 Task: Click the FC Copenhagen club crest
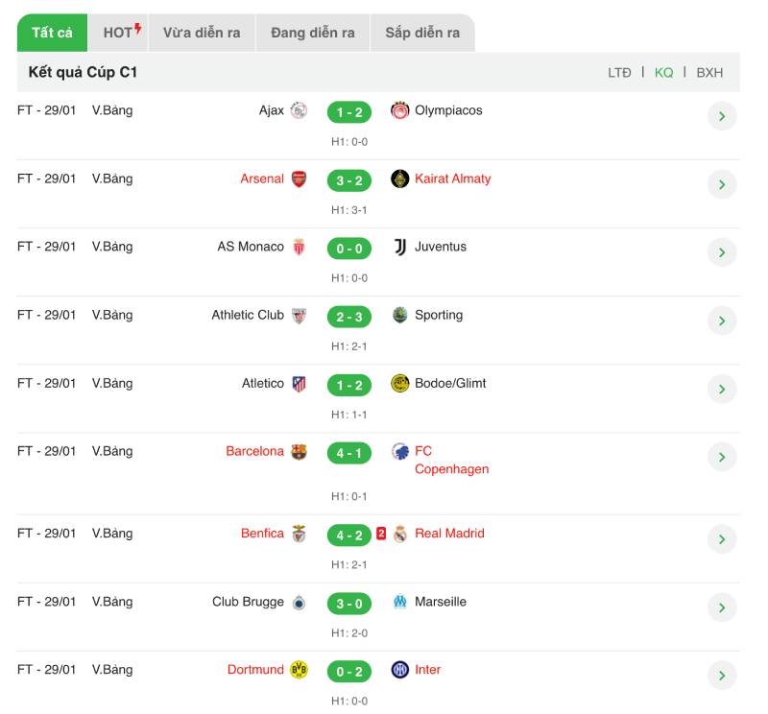coord(399,451)
